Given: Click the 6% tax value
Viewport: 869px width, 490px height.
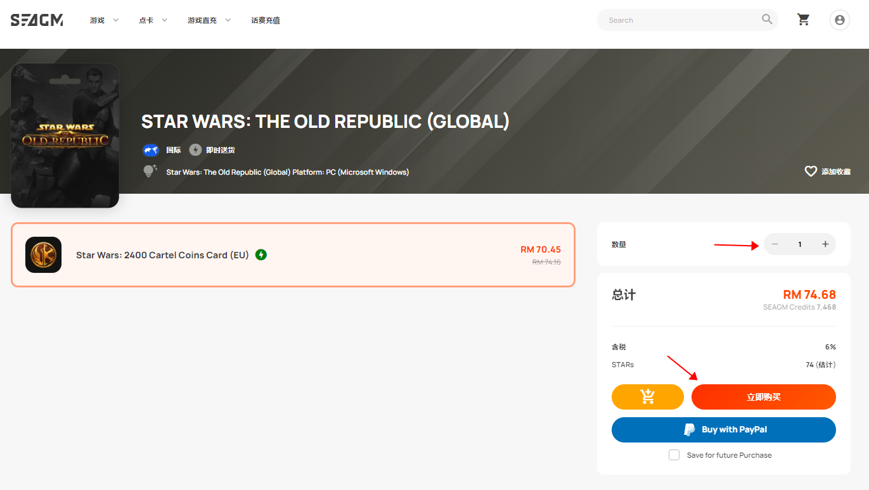Looking at the screenshot, I should click(830, 347).
